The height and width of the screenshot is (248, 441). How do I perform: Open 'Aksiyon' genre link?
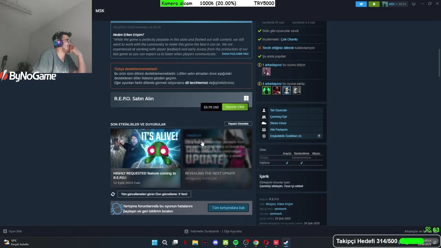[x=271, y=204]
